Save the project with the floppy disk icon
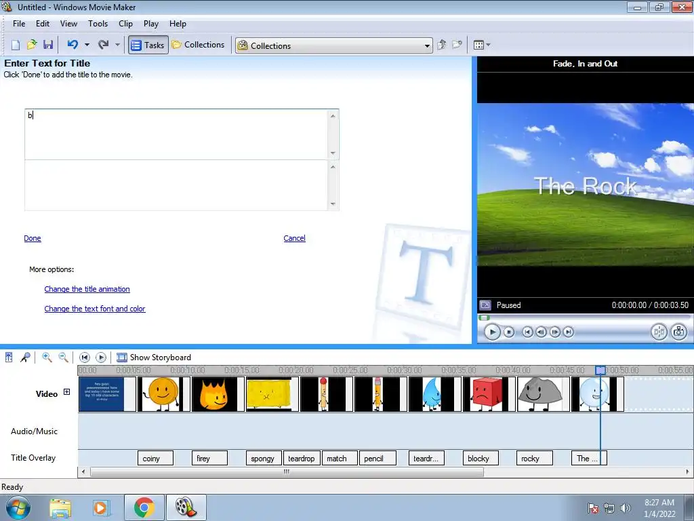The height and width of the screenshot is (521, 694). [x=48, y=45]
